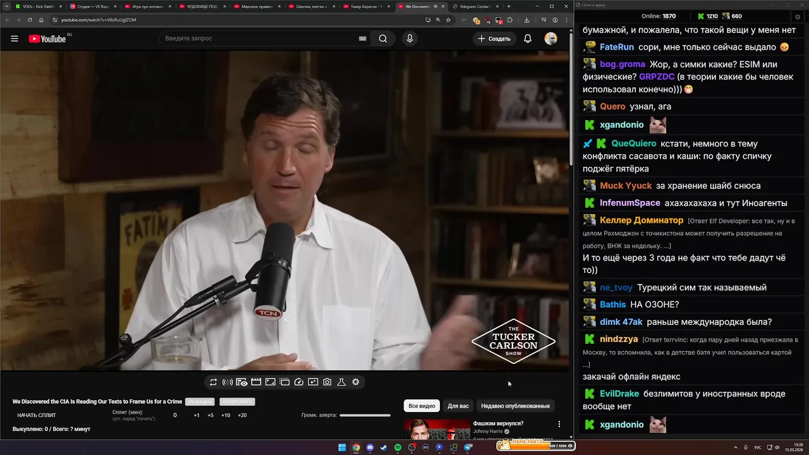Select the Для вас filter chip
This screenshot has height=455, width=809.
click(458, 406)
